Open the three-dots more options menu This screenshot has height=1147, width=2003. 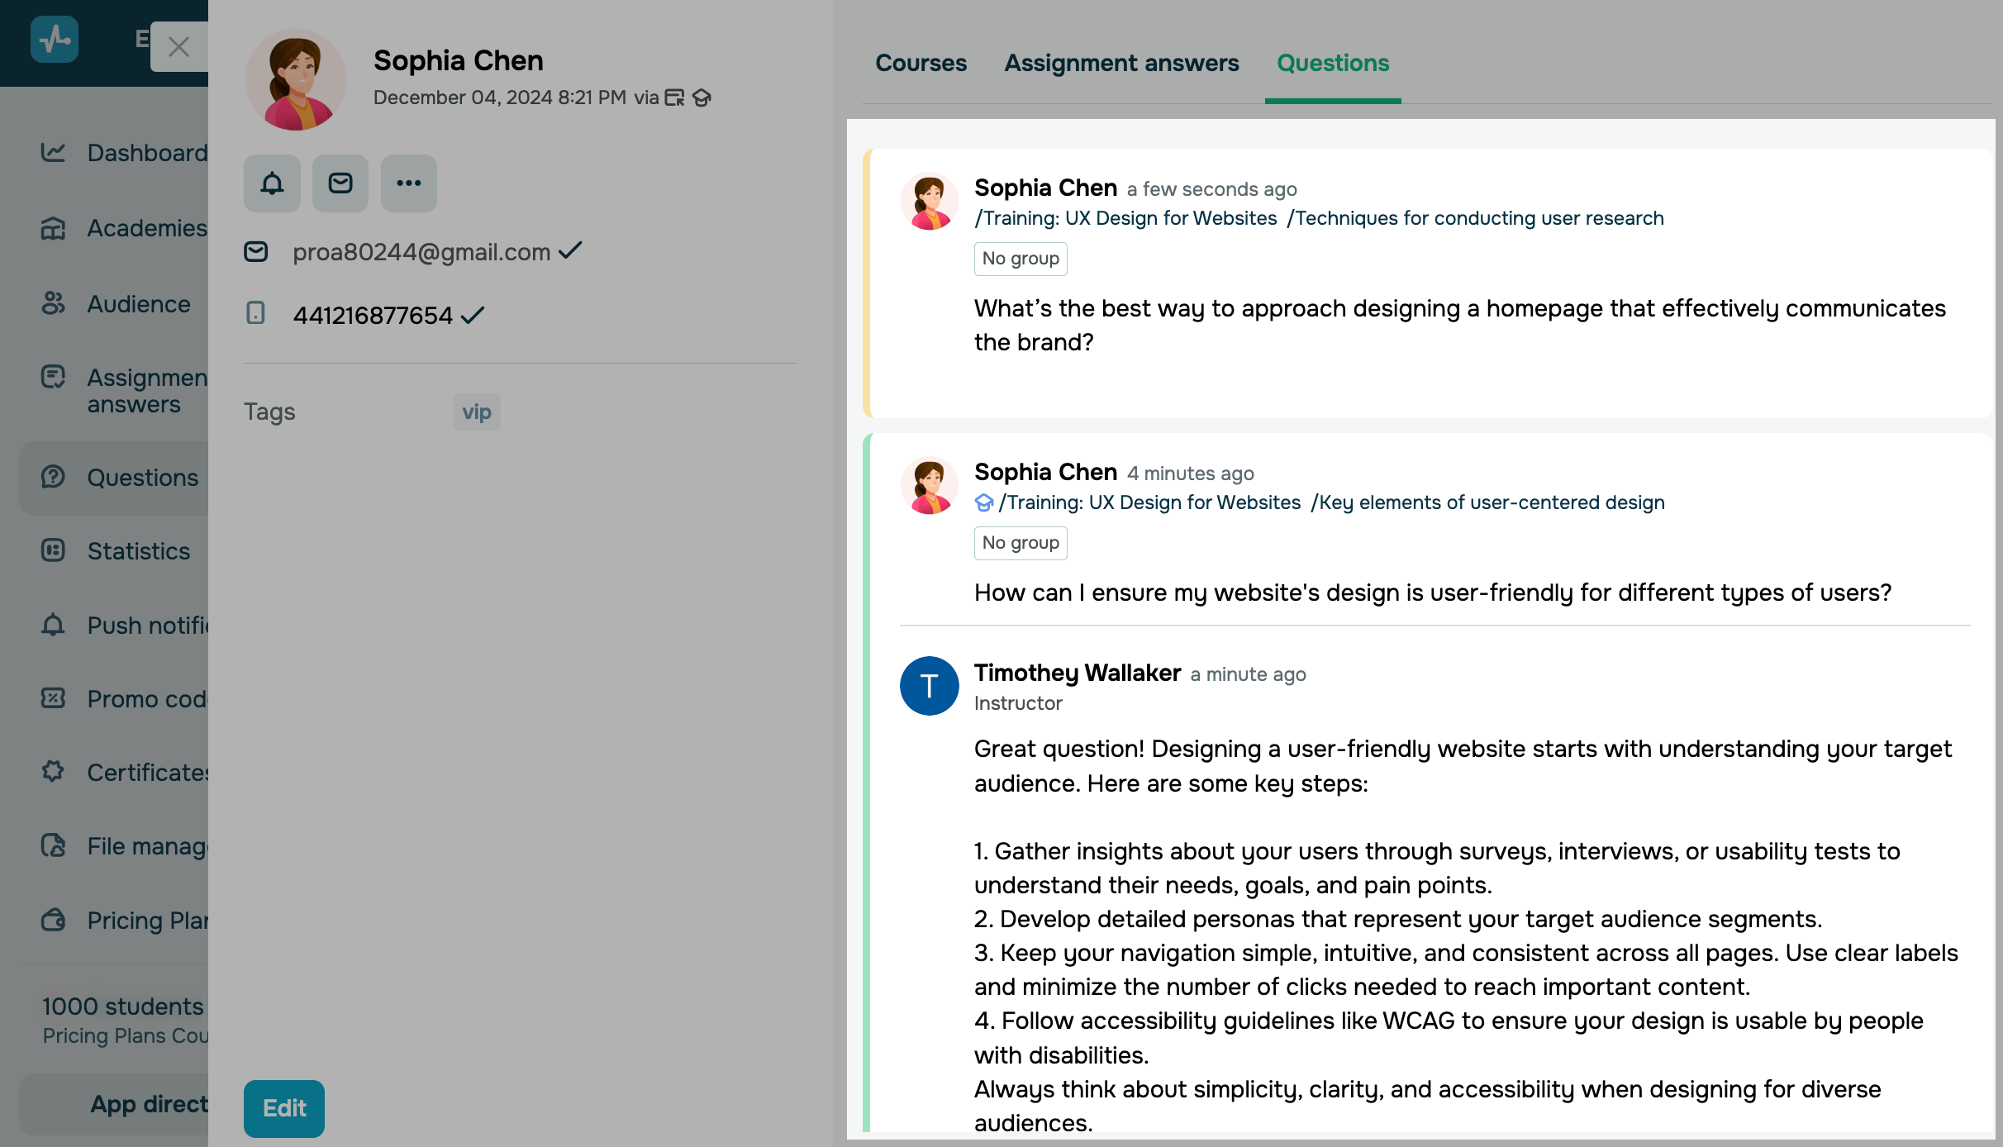[x=408, y=183]
